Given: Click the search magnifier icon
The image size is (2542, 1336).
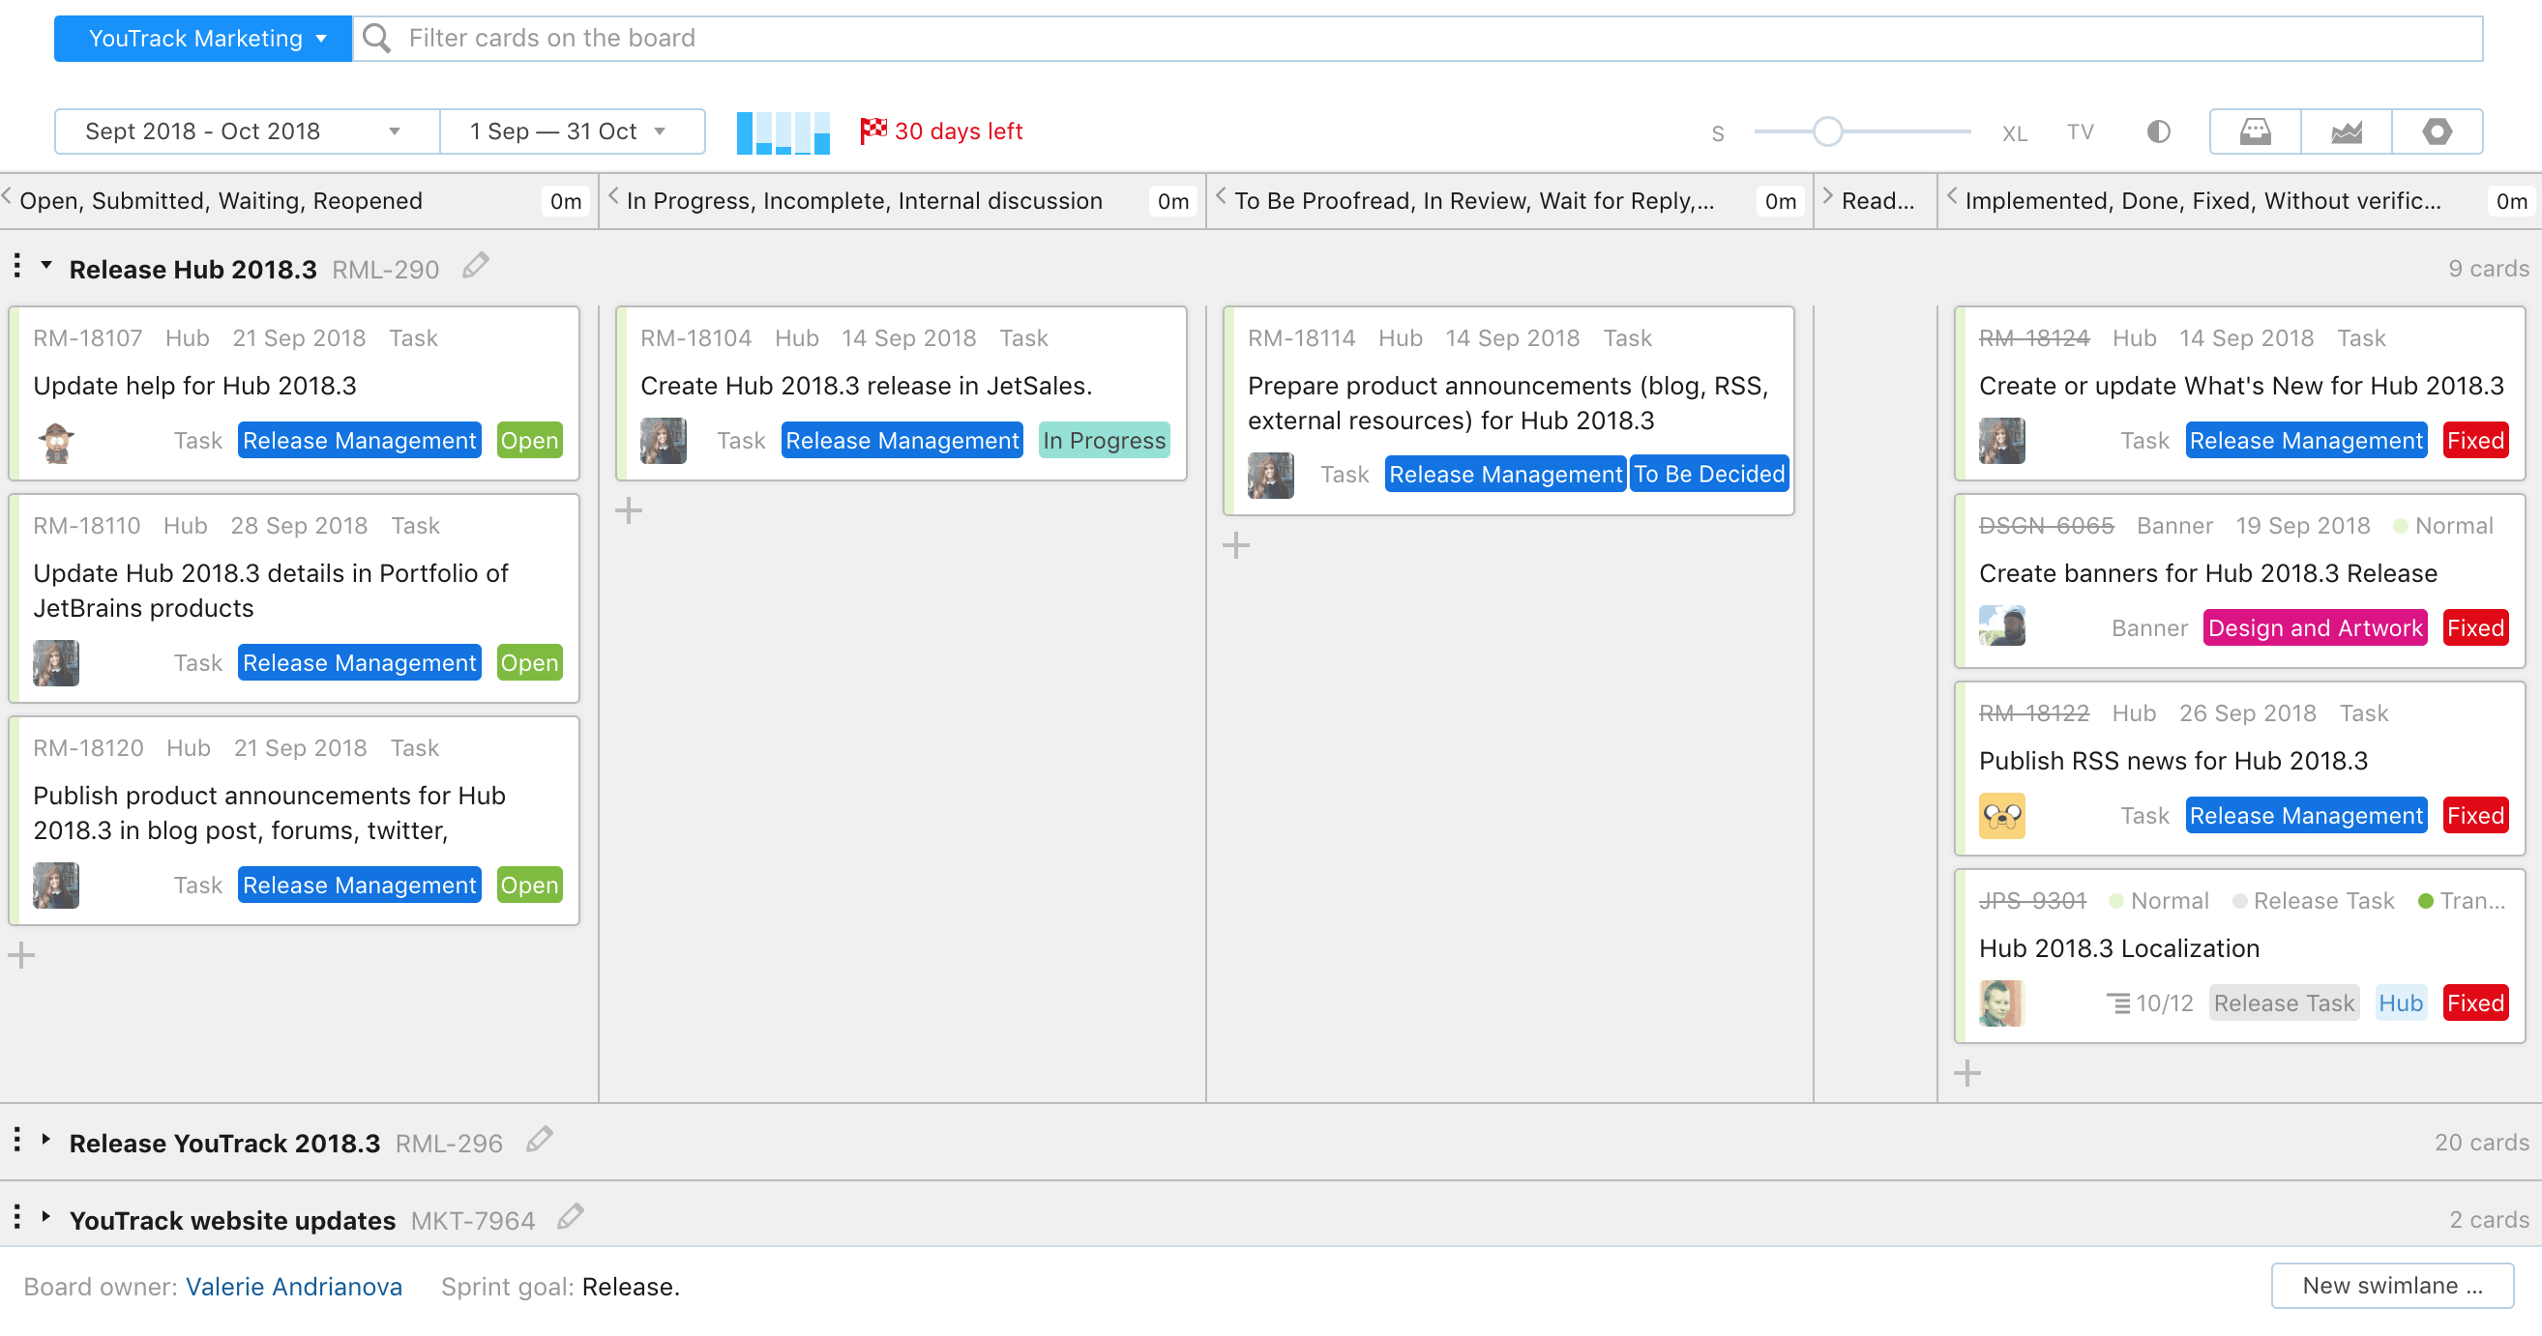Looking at the screenshot, I should pos(376,39).
